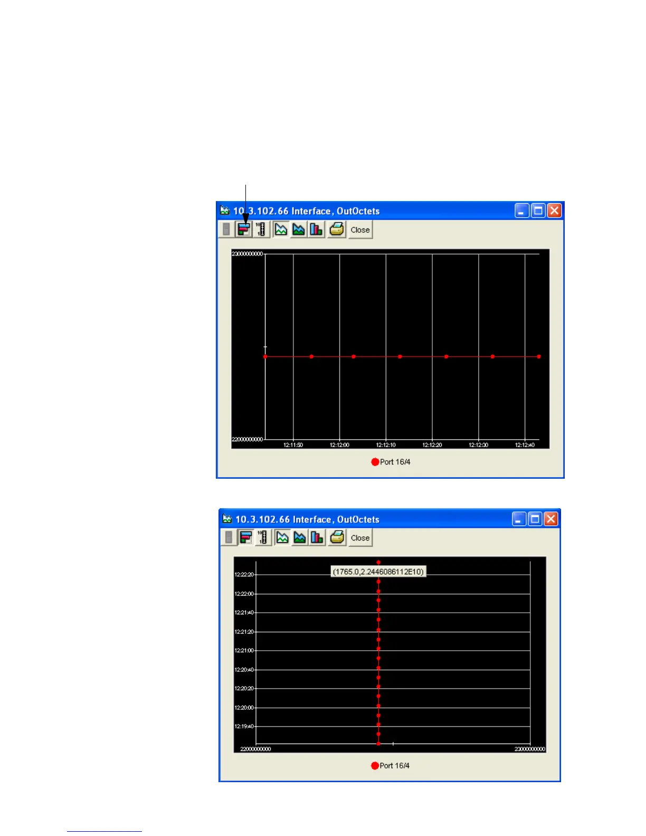Select bar chart icon in upper graph window
This screenshot has height=836, width=646.
[316, 230]
